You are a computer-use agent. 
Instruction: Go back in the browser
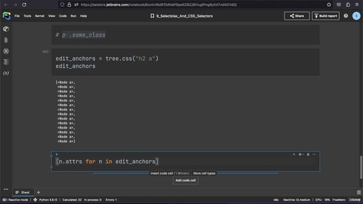tap(6, 5)
